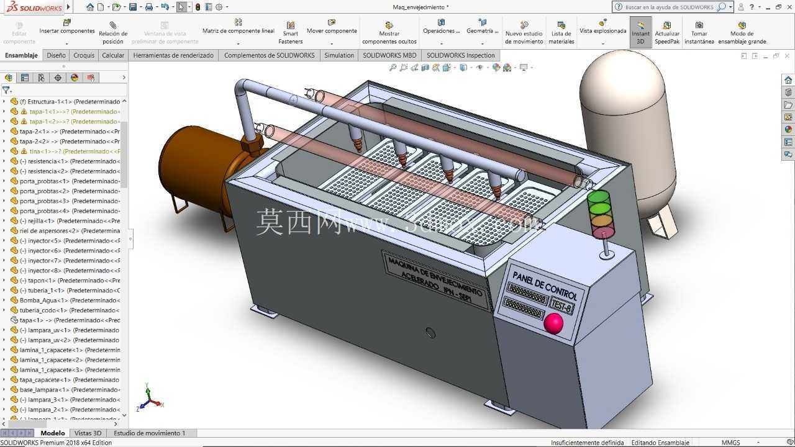Image resolution: width=795 pixels, height=447 pixels.
Task: Open the SOLIDWORKS MBD tab
Action: pos(390,55)
